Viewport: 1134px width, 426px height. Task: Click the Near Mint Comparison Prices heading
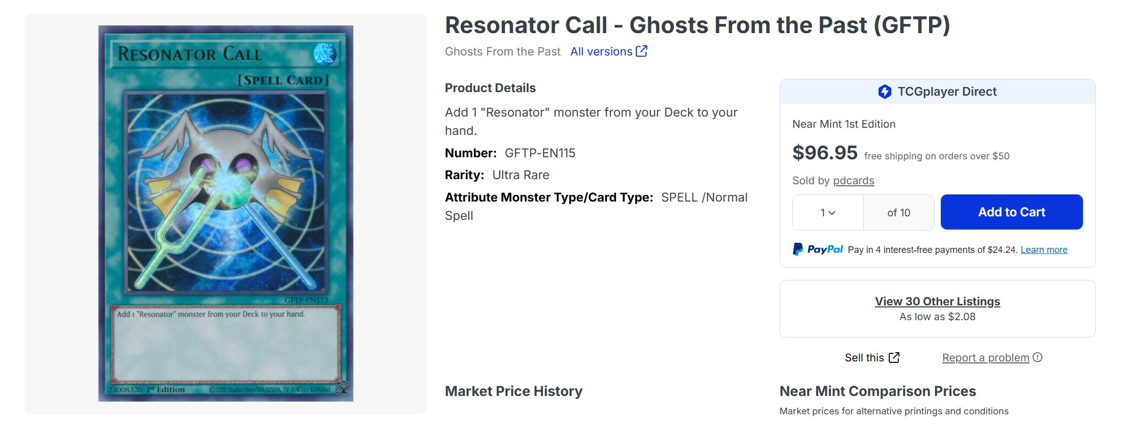(x=878, y=391)
